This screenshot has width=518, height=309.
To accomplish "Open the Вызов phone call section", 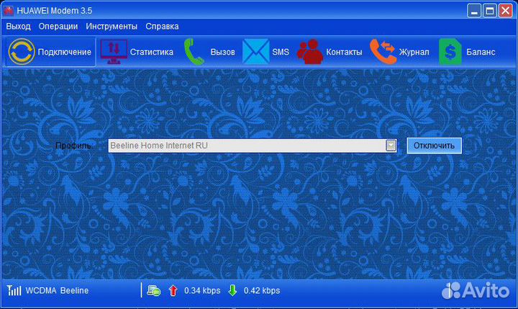I will [x=209, y=52].
